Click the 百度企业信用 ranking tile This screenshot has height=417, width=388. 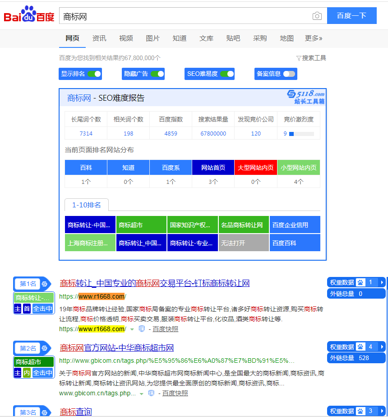click(295, 225)
